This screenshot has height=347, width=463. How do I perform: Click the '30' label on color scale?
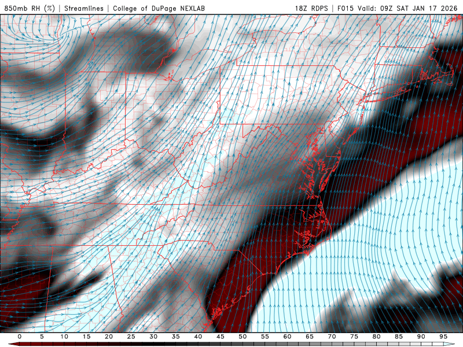click(153, 337)
